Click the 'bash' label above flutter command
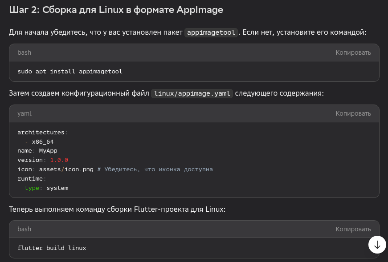This screenshot has width=388, height=262. click(24, 229)
